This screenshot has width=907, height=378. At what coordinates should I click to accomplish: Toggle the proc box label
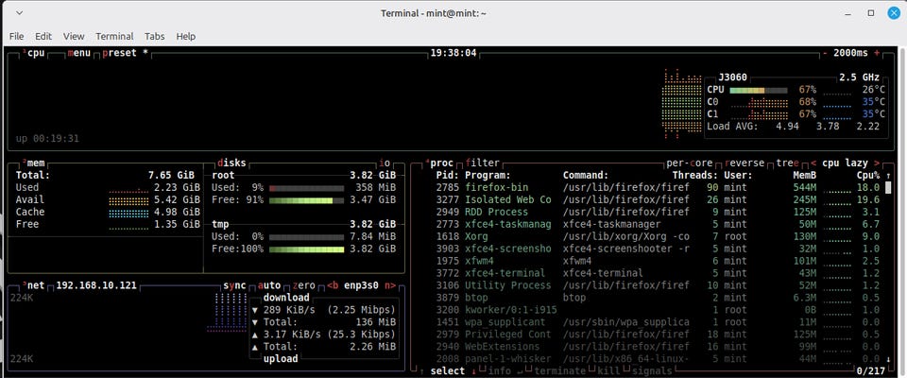[439, 163]
